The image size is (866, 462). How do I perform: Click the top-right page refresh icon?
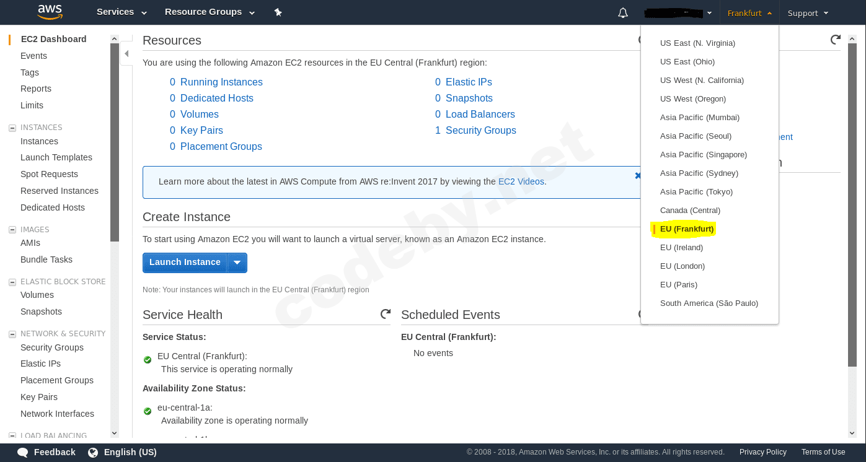tap(835, 39)
